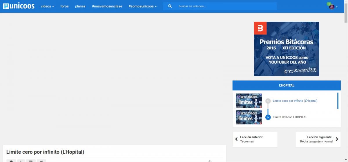Open the user account dropdown arrow
Viewport: 348px width, 162px height.
click(x=337, y=7)
